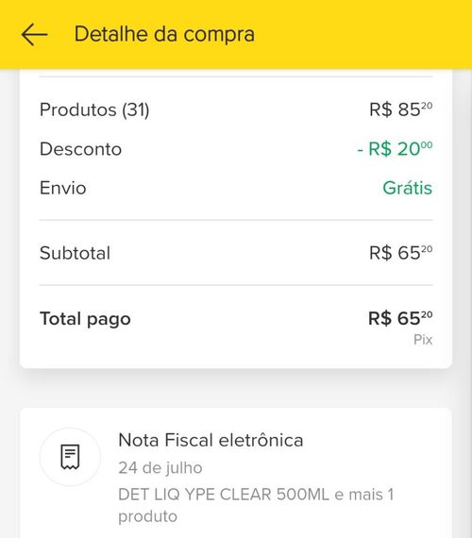Screen dimensions: 472x538
Task: Select the Desconto label
Action: (x=80, y=149)
